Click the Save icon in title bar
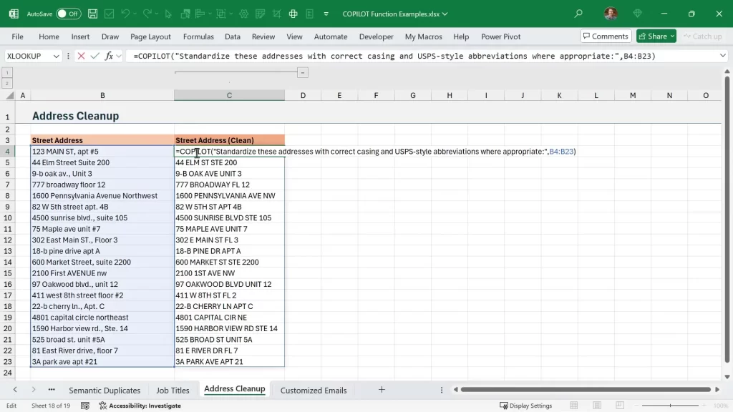 tap(93, 14)
